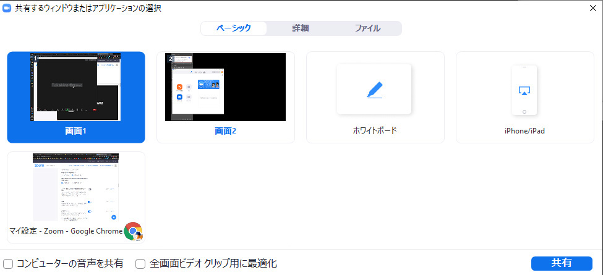Click the 画面2 label text
This screenshot has height=275, width=603.
click(x=226, y=131)
